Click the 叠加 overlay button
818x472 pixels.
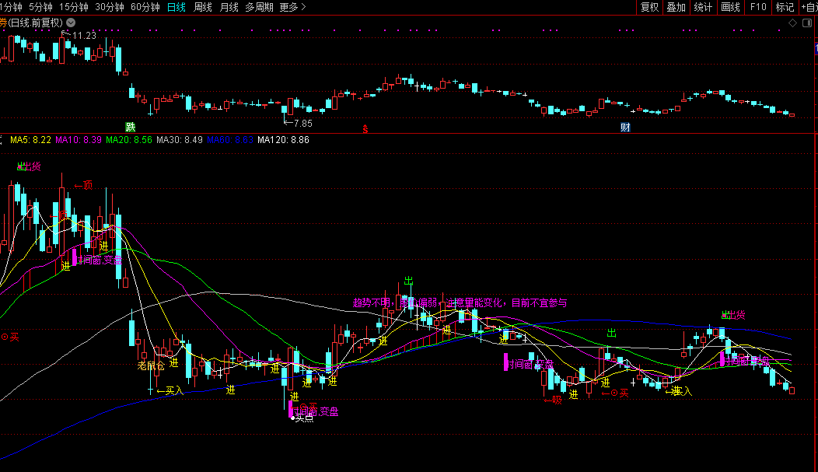(676, 7)
